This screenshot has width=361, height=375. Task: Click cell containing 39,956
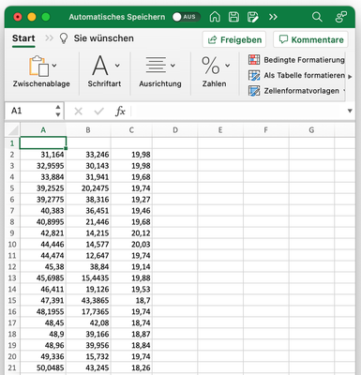(88, 346)
